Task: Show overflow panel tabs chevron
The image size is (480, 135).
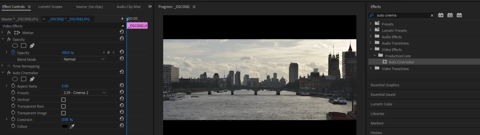Action: click(150, 6)
